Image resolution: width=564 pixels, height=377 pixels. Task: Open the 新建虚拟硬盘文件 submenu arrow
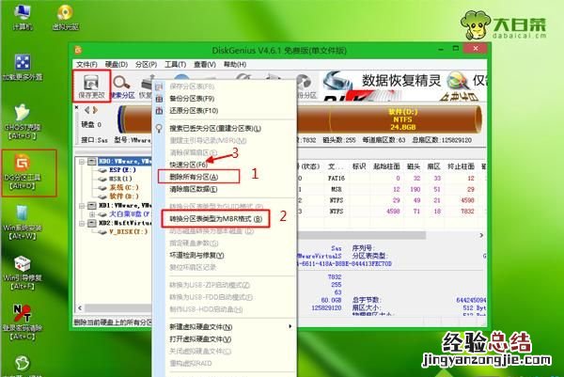[290, 326]
